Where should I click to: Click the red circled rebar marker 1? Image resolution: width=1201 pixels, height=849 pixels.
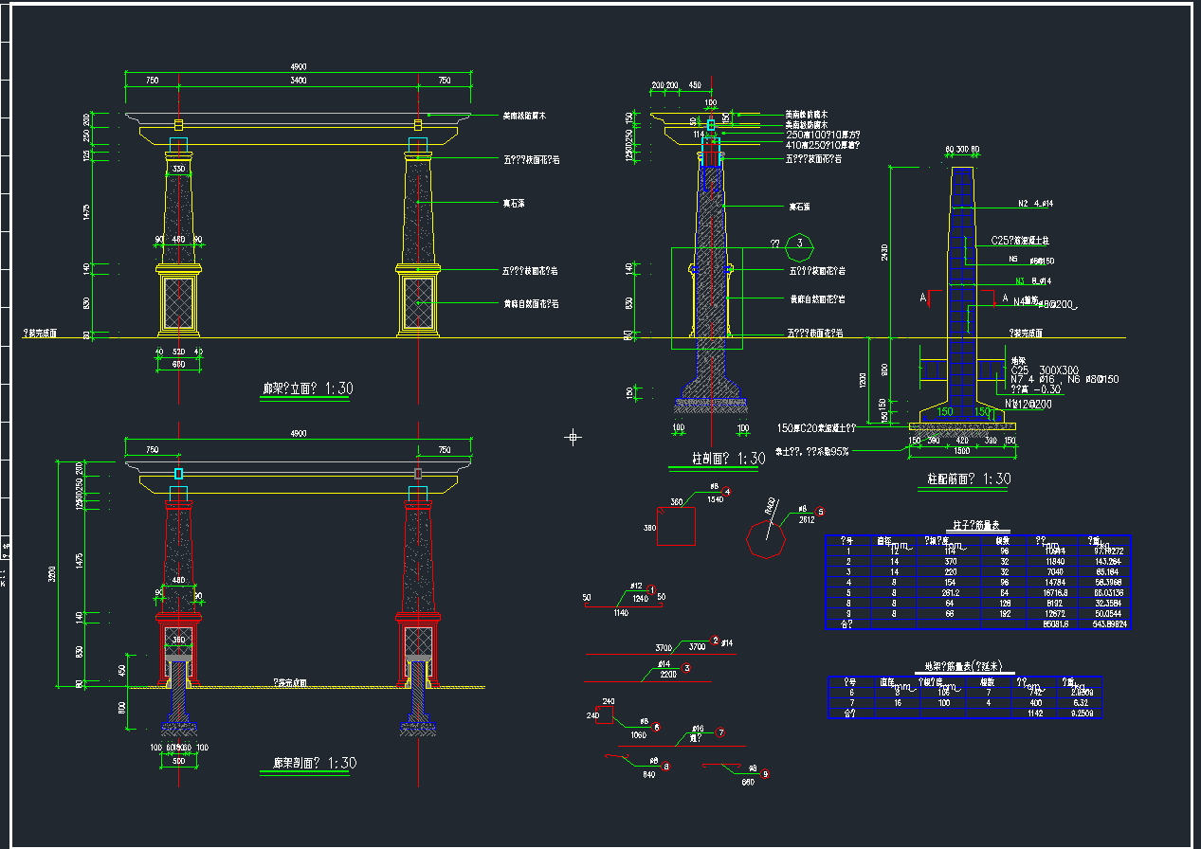[651, 590]
